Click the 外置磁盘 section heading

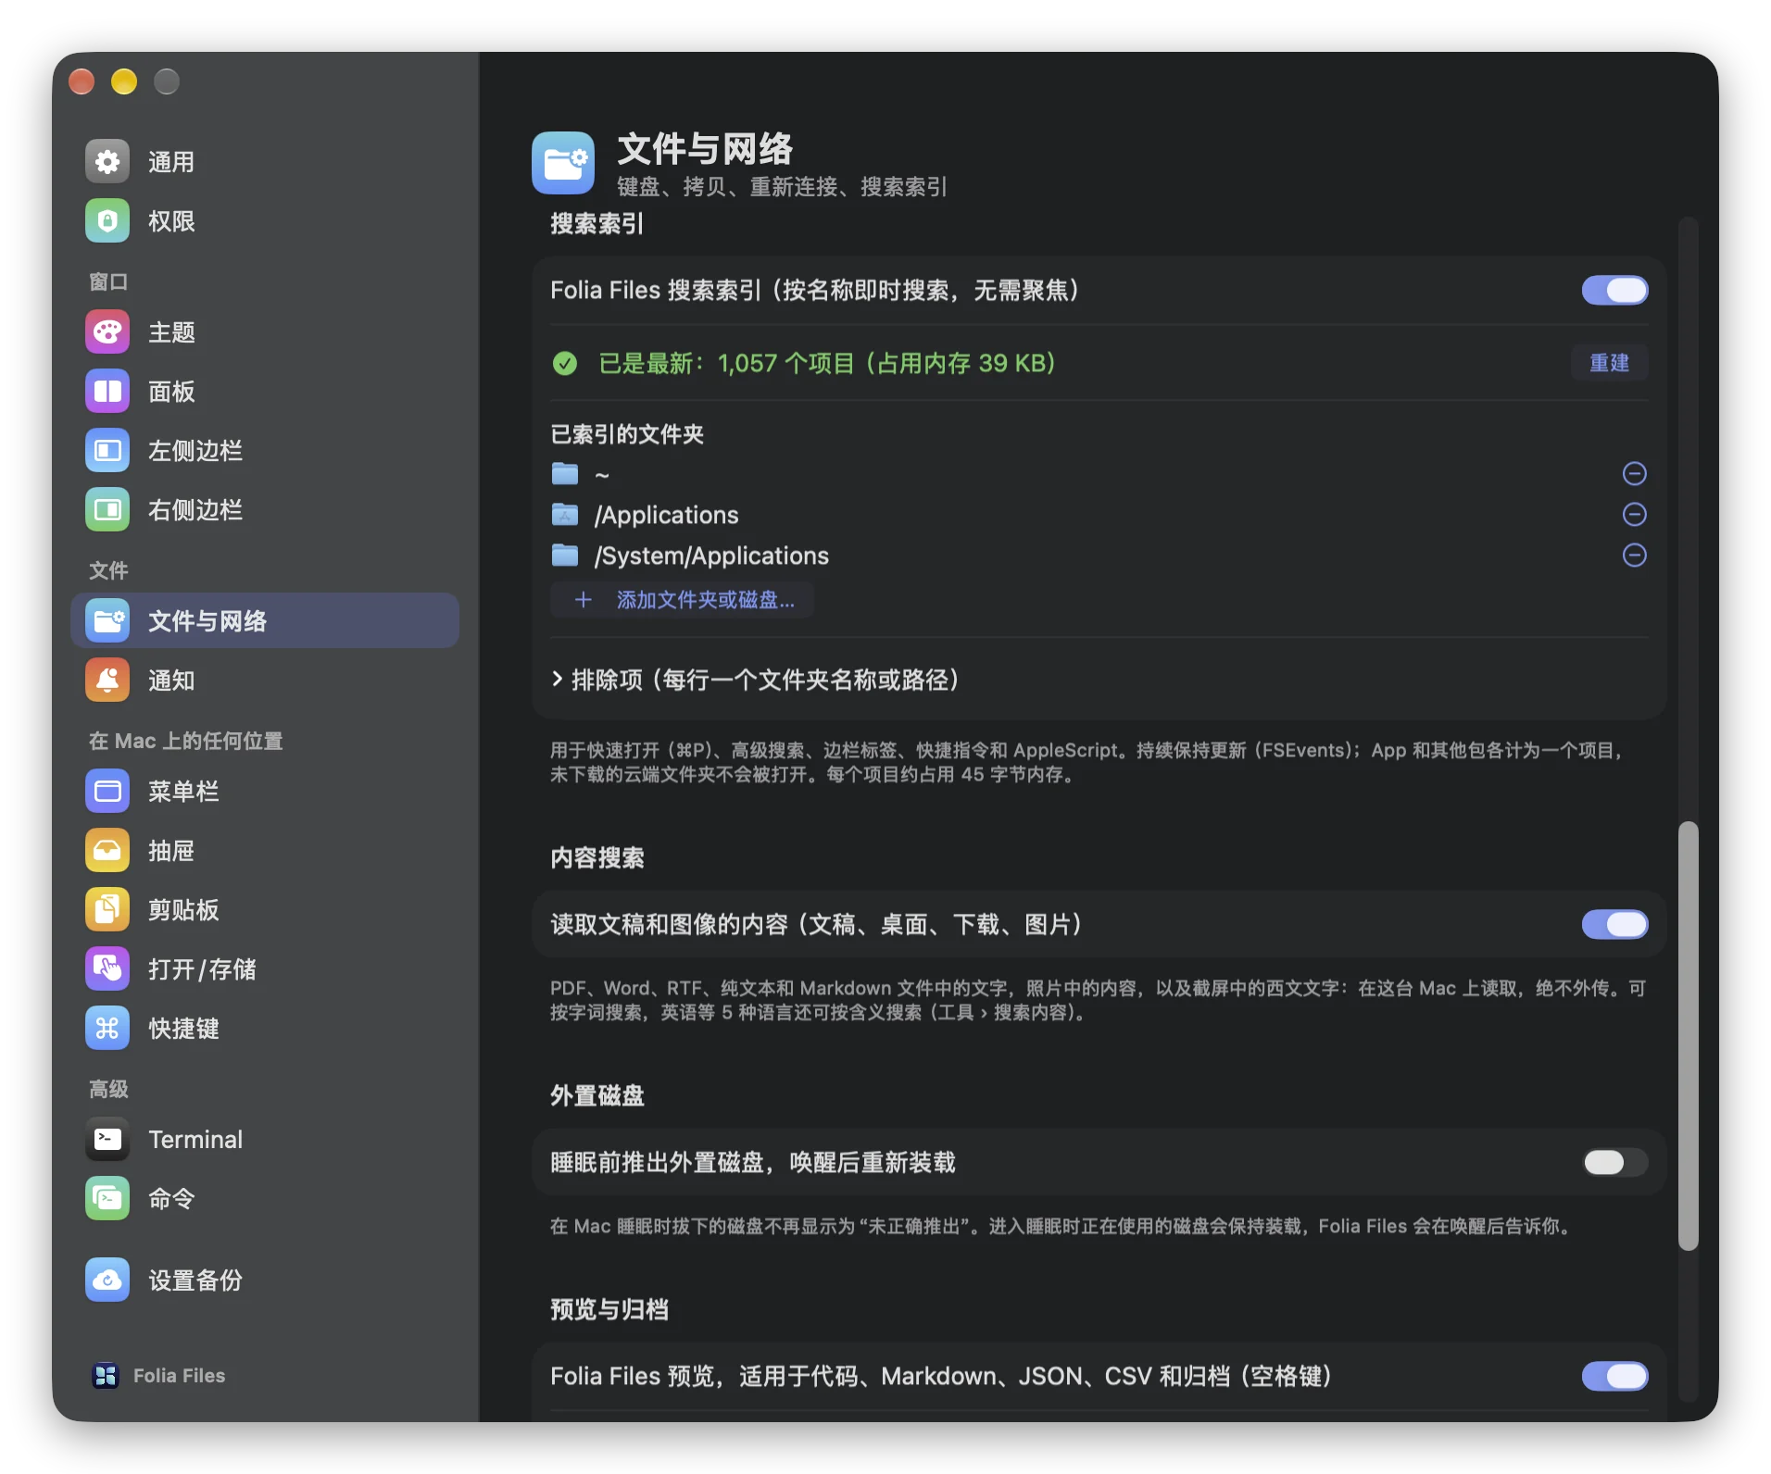tap(597, 1096)
